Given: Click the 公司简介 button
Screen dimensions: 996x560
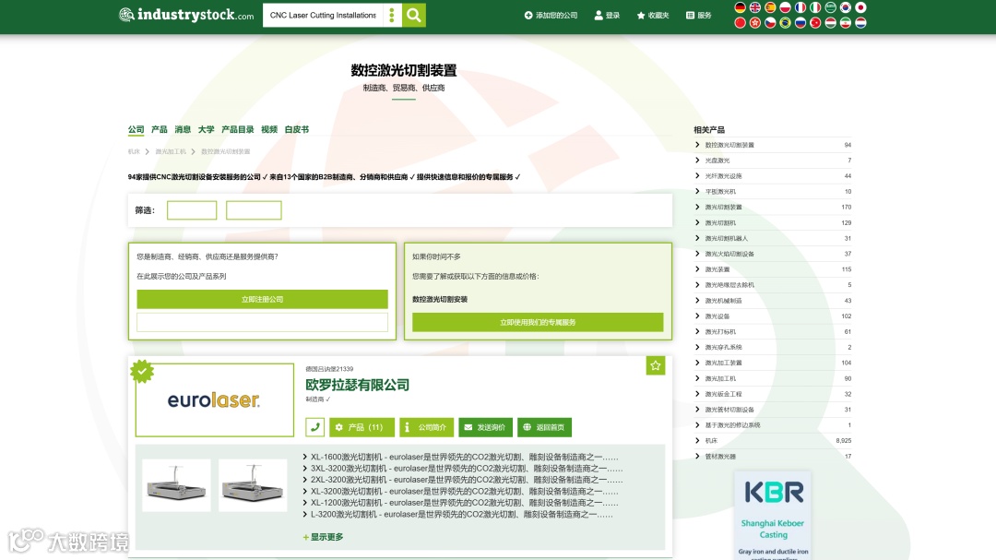Looking at the screenshot, I should pos(427,427).
